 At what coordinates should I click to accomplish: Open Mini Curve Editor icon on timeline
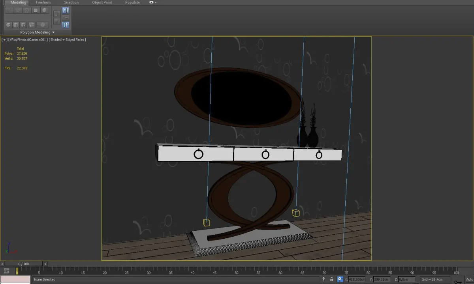tap(7, 271)
